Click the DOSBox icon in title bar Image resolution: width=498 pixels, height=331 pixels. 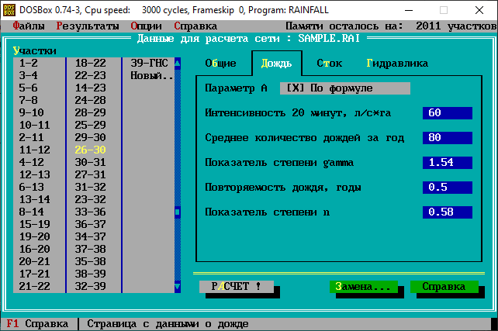tap(9, 11)
